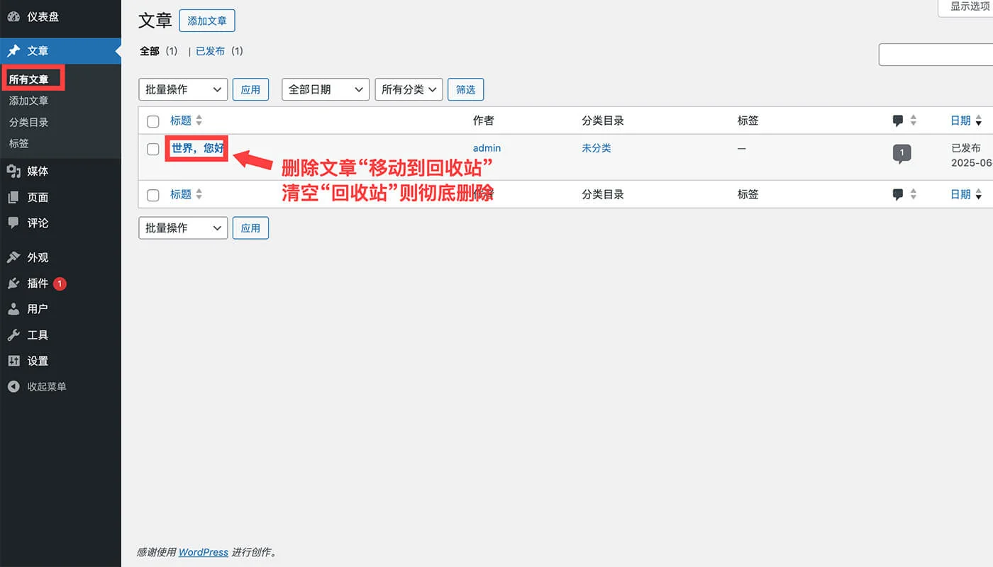993x567 pixels.
Task: Open the 所有分类 category filter dropdown
Action: [409, 89]
